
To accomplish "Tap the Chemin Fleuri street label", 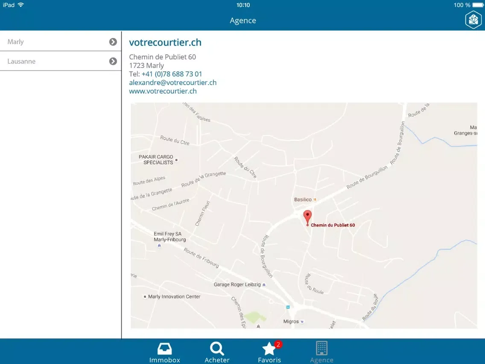I will 203,213.
